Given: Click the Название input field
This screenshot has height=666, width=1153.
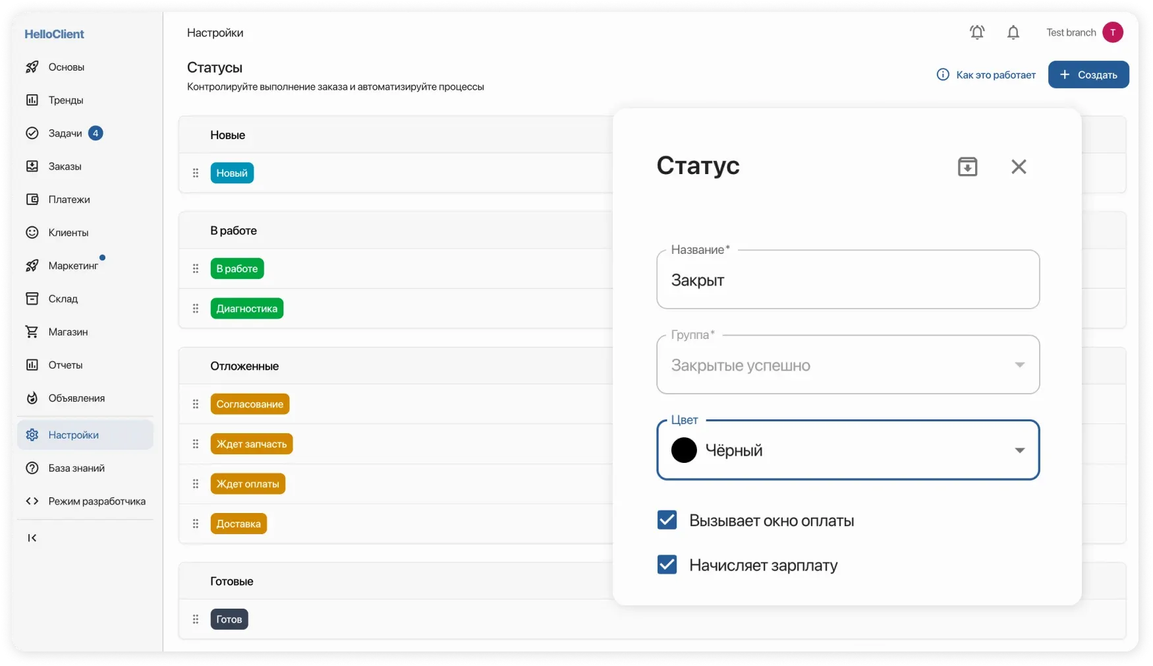Looking at the screenshot, I should pos(847,281).
